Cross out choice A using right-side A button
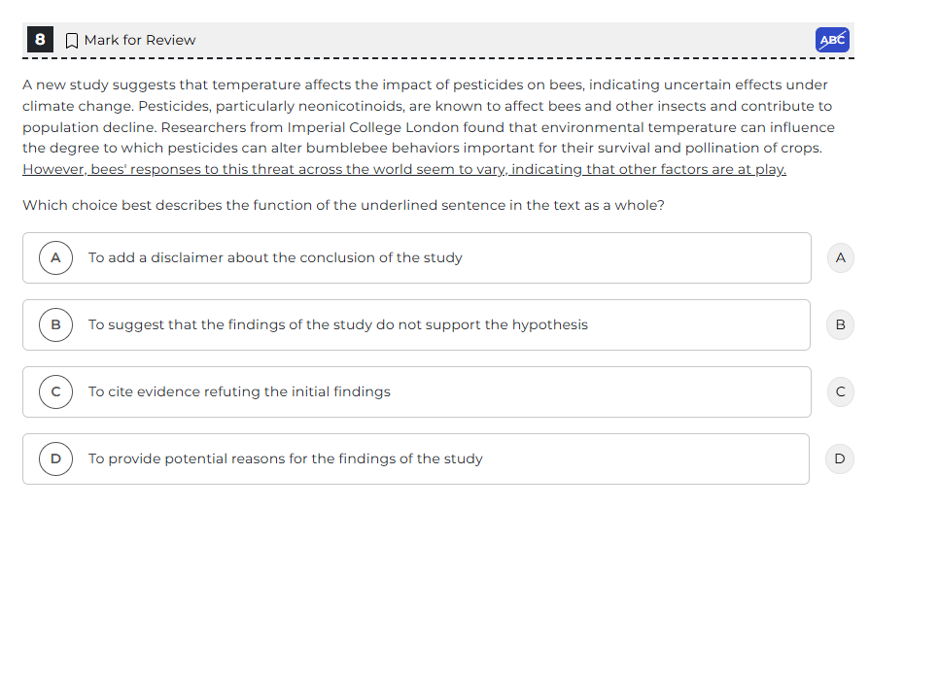This screenshot has height=678, width=939. click(x=840, y=257)
